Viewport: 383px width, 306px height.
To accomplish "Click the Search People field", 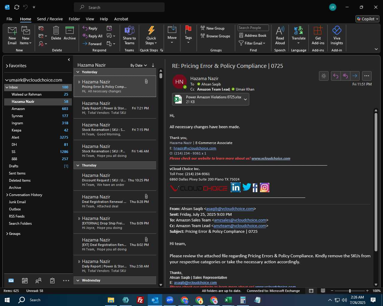I will coord(253,28).
